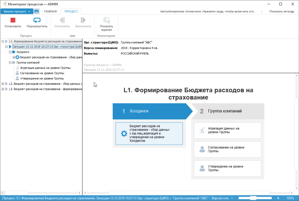The image size is (299, 201).
Task: Open the Бизнес-процесс dropdown menu
Action: [x=17, y=11]
